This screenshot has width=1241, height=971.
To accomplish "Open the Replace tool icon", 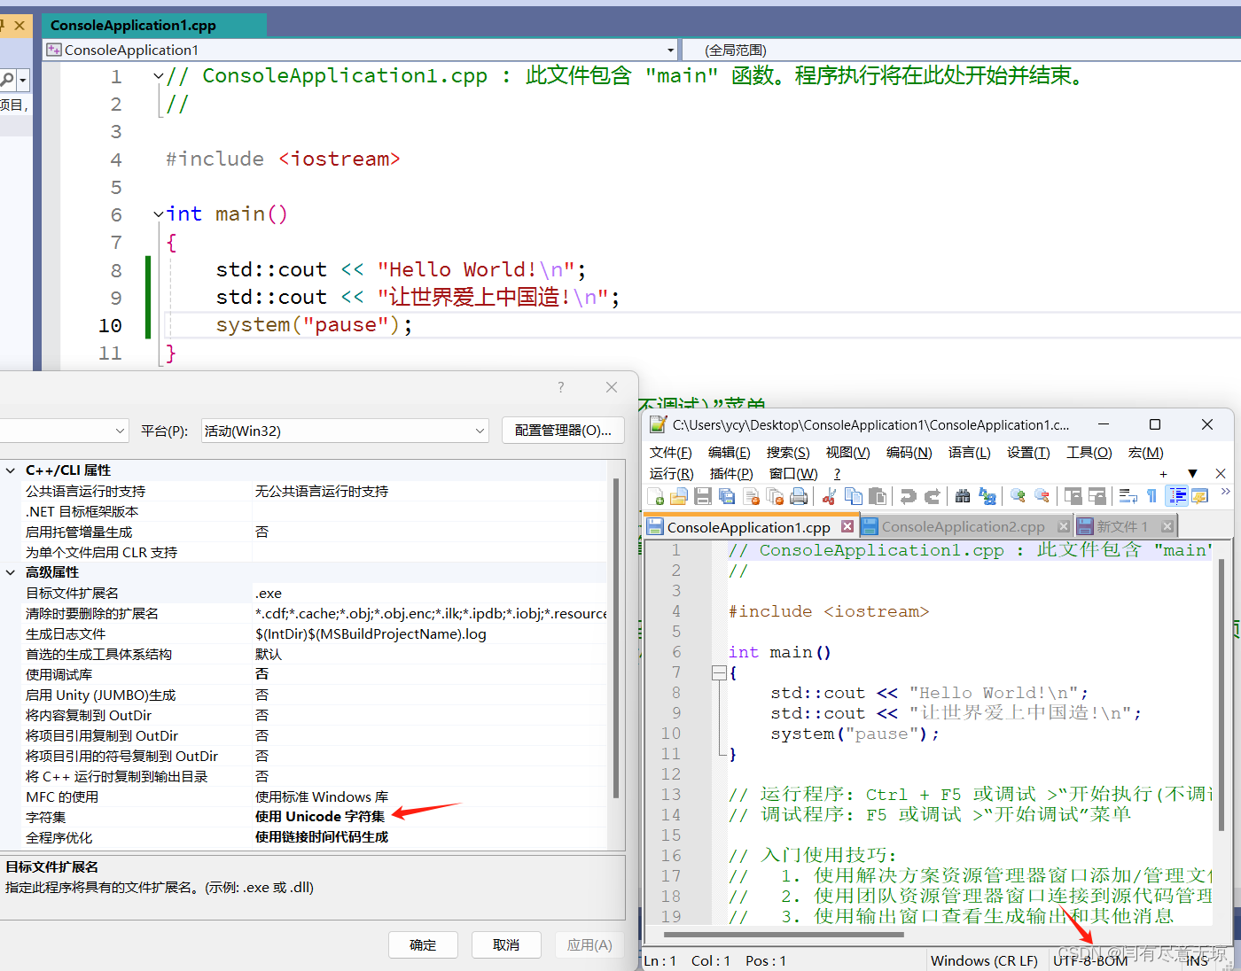I will pyautogui.click(x=988, y=496).
